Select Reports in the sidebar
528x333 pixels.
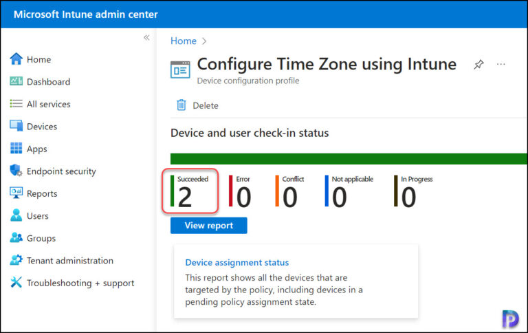point(42,194)
